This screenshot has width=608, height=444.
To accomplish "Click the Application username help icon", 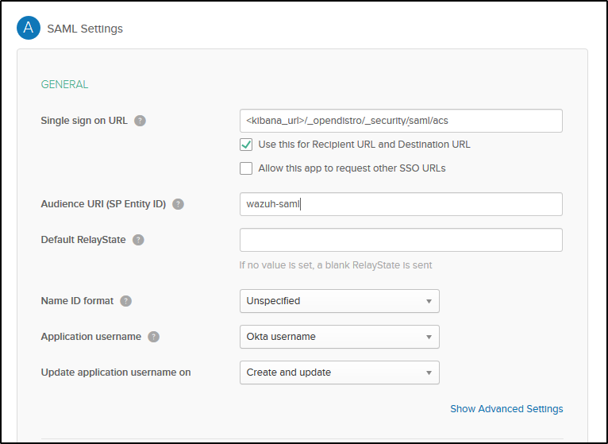I will pyautogui.click(x=153, y=337).
